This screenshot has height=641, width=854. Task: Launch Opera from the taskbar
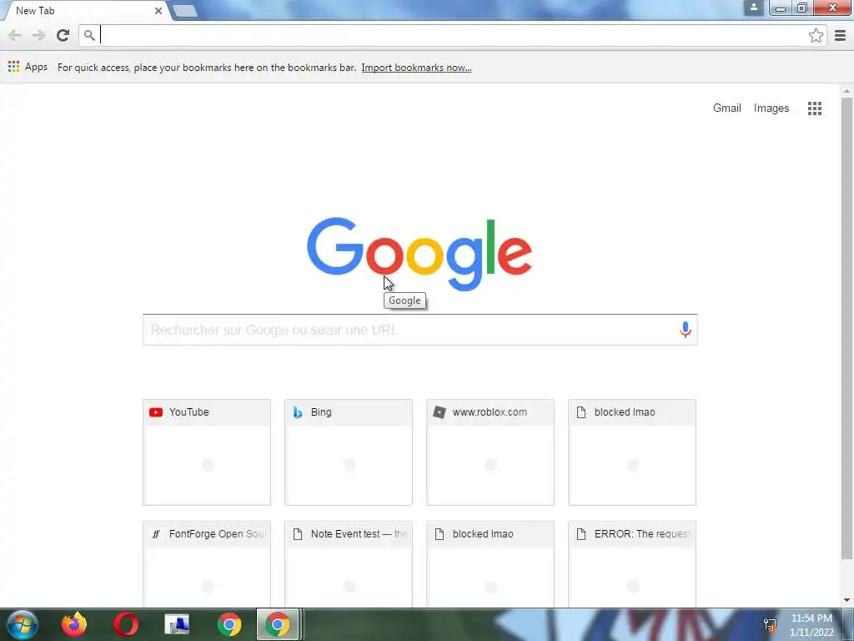(x=125, y=624)
